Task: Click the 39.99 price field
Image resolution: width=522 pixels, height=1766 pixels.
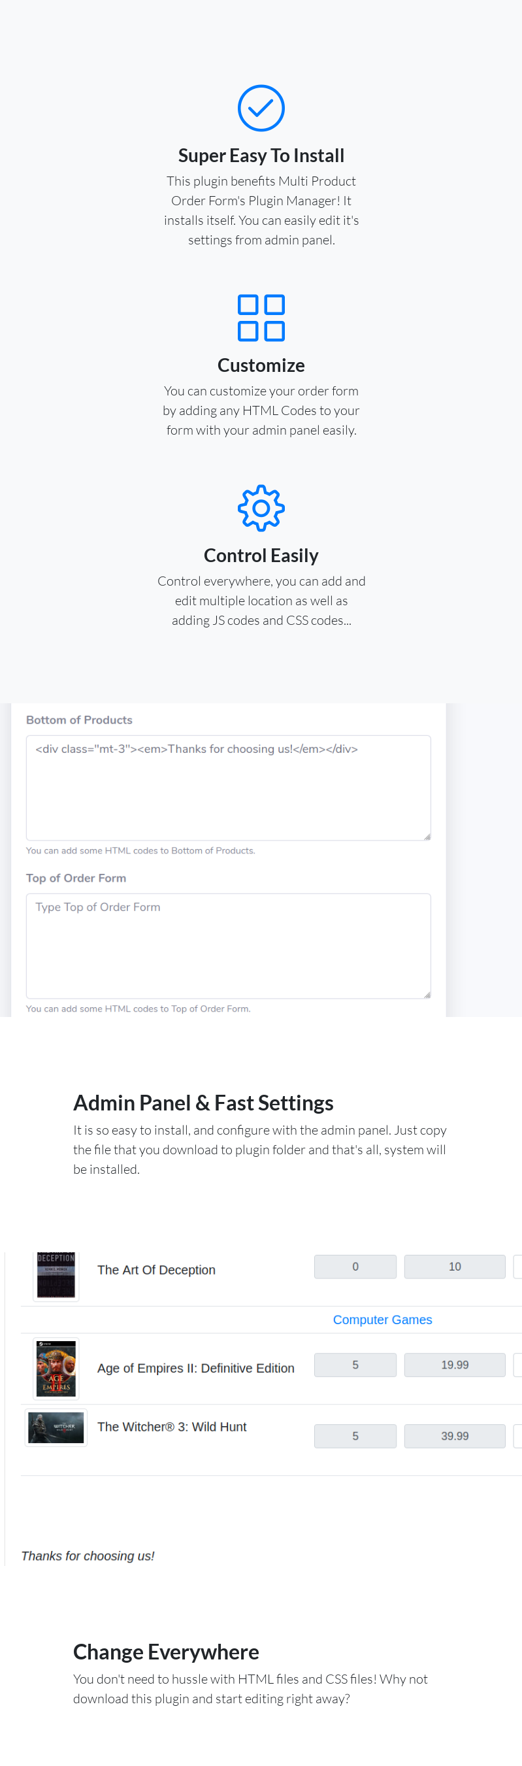Action: click(454, 1435)
